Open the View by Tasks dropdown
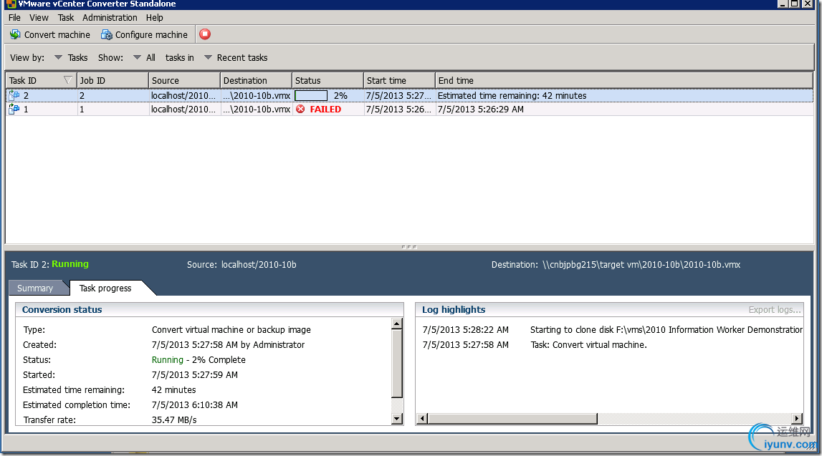The height and width of the screenshot is (456, 822). pos(58,57)
